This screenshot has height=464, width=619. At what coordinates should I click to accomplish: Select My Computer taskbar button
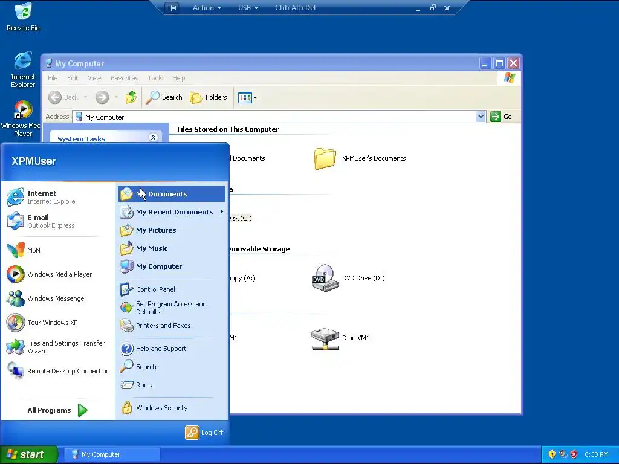click(x=112, y=454)
